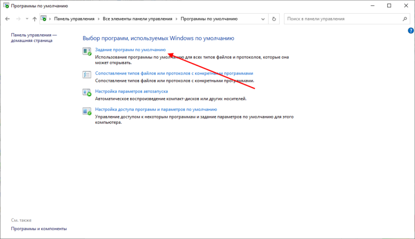The image size is (415, 239).
Task: Click the Back navigation arrow
Action: click(7, 19)
